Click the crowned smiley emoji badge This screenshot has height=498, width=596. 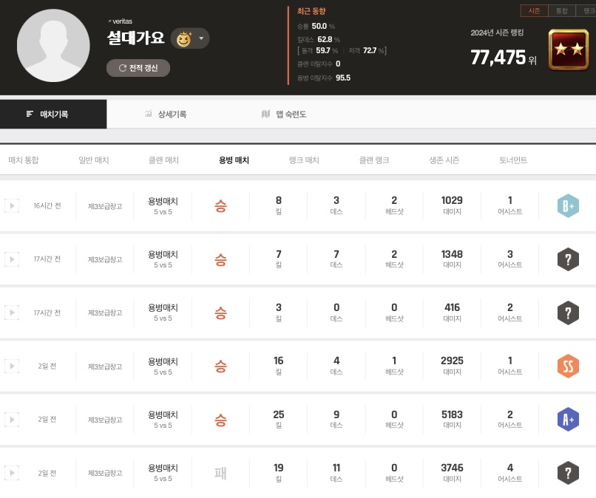click(x=183, y=38)
